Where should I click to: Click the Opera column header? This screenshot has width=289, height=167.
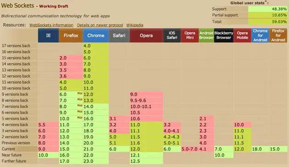click(x=146, y=35)
